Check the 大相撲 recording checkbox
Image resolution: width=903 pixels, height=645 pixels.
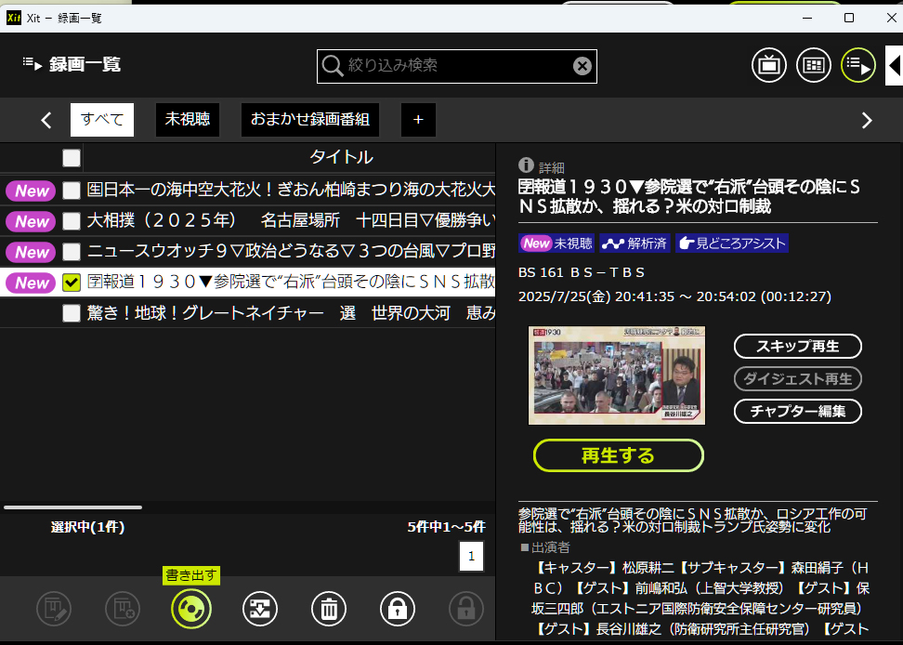(x=72, y=221)
